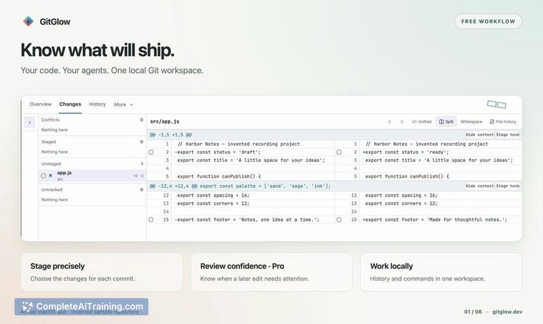
Task: Toggle the Whitespace option
Action: click(471, 122)
